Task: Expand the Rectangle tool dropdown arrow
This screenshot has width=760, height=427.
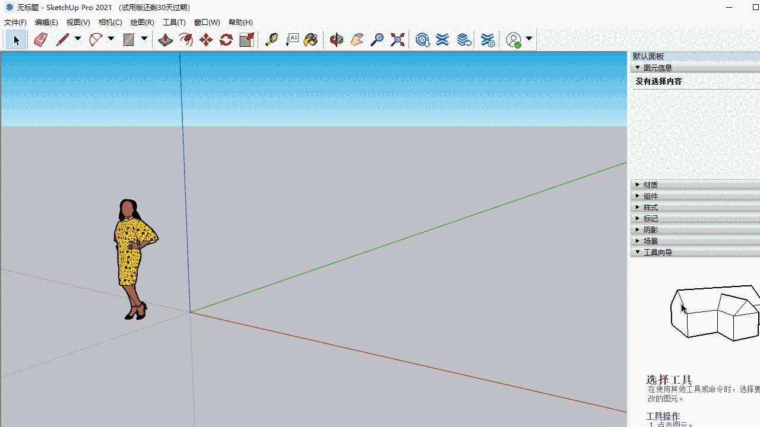Action: click(x=144, y=40)
